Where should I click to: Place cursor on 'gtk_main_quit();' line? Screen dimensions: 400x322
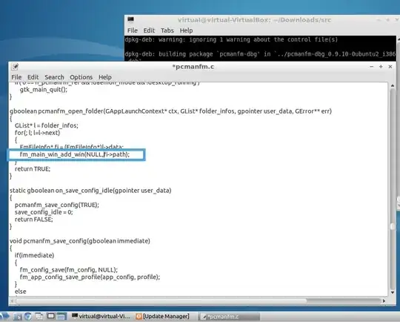point(44,90)
